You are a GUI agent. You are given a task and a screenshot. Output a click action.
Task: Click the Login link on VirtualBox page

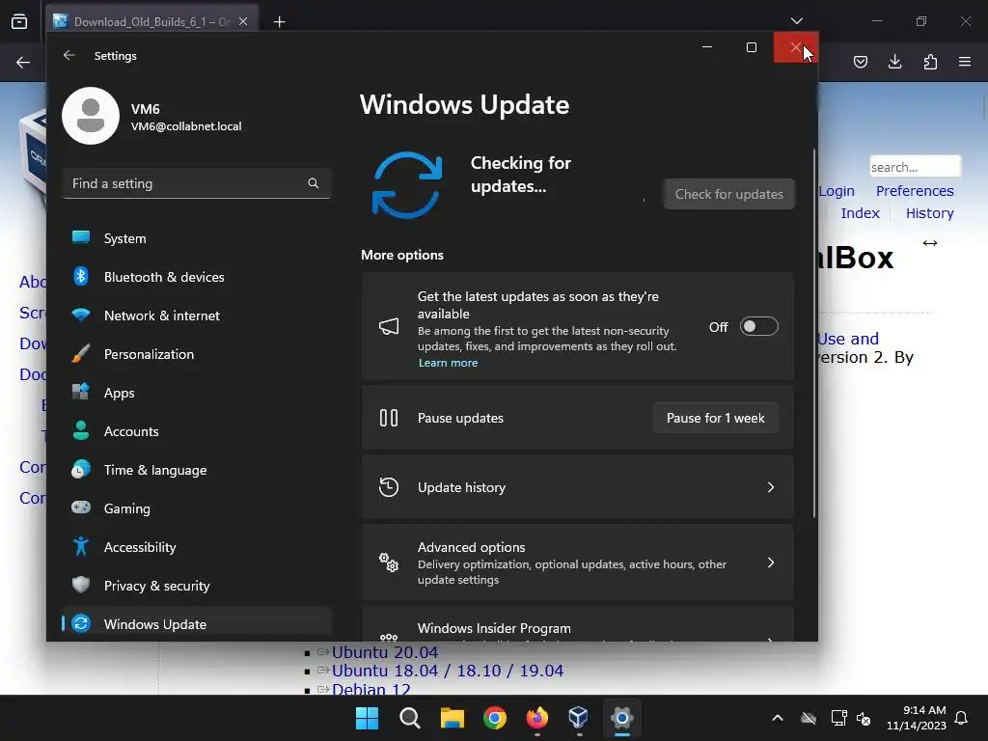tap(837, 190)
